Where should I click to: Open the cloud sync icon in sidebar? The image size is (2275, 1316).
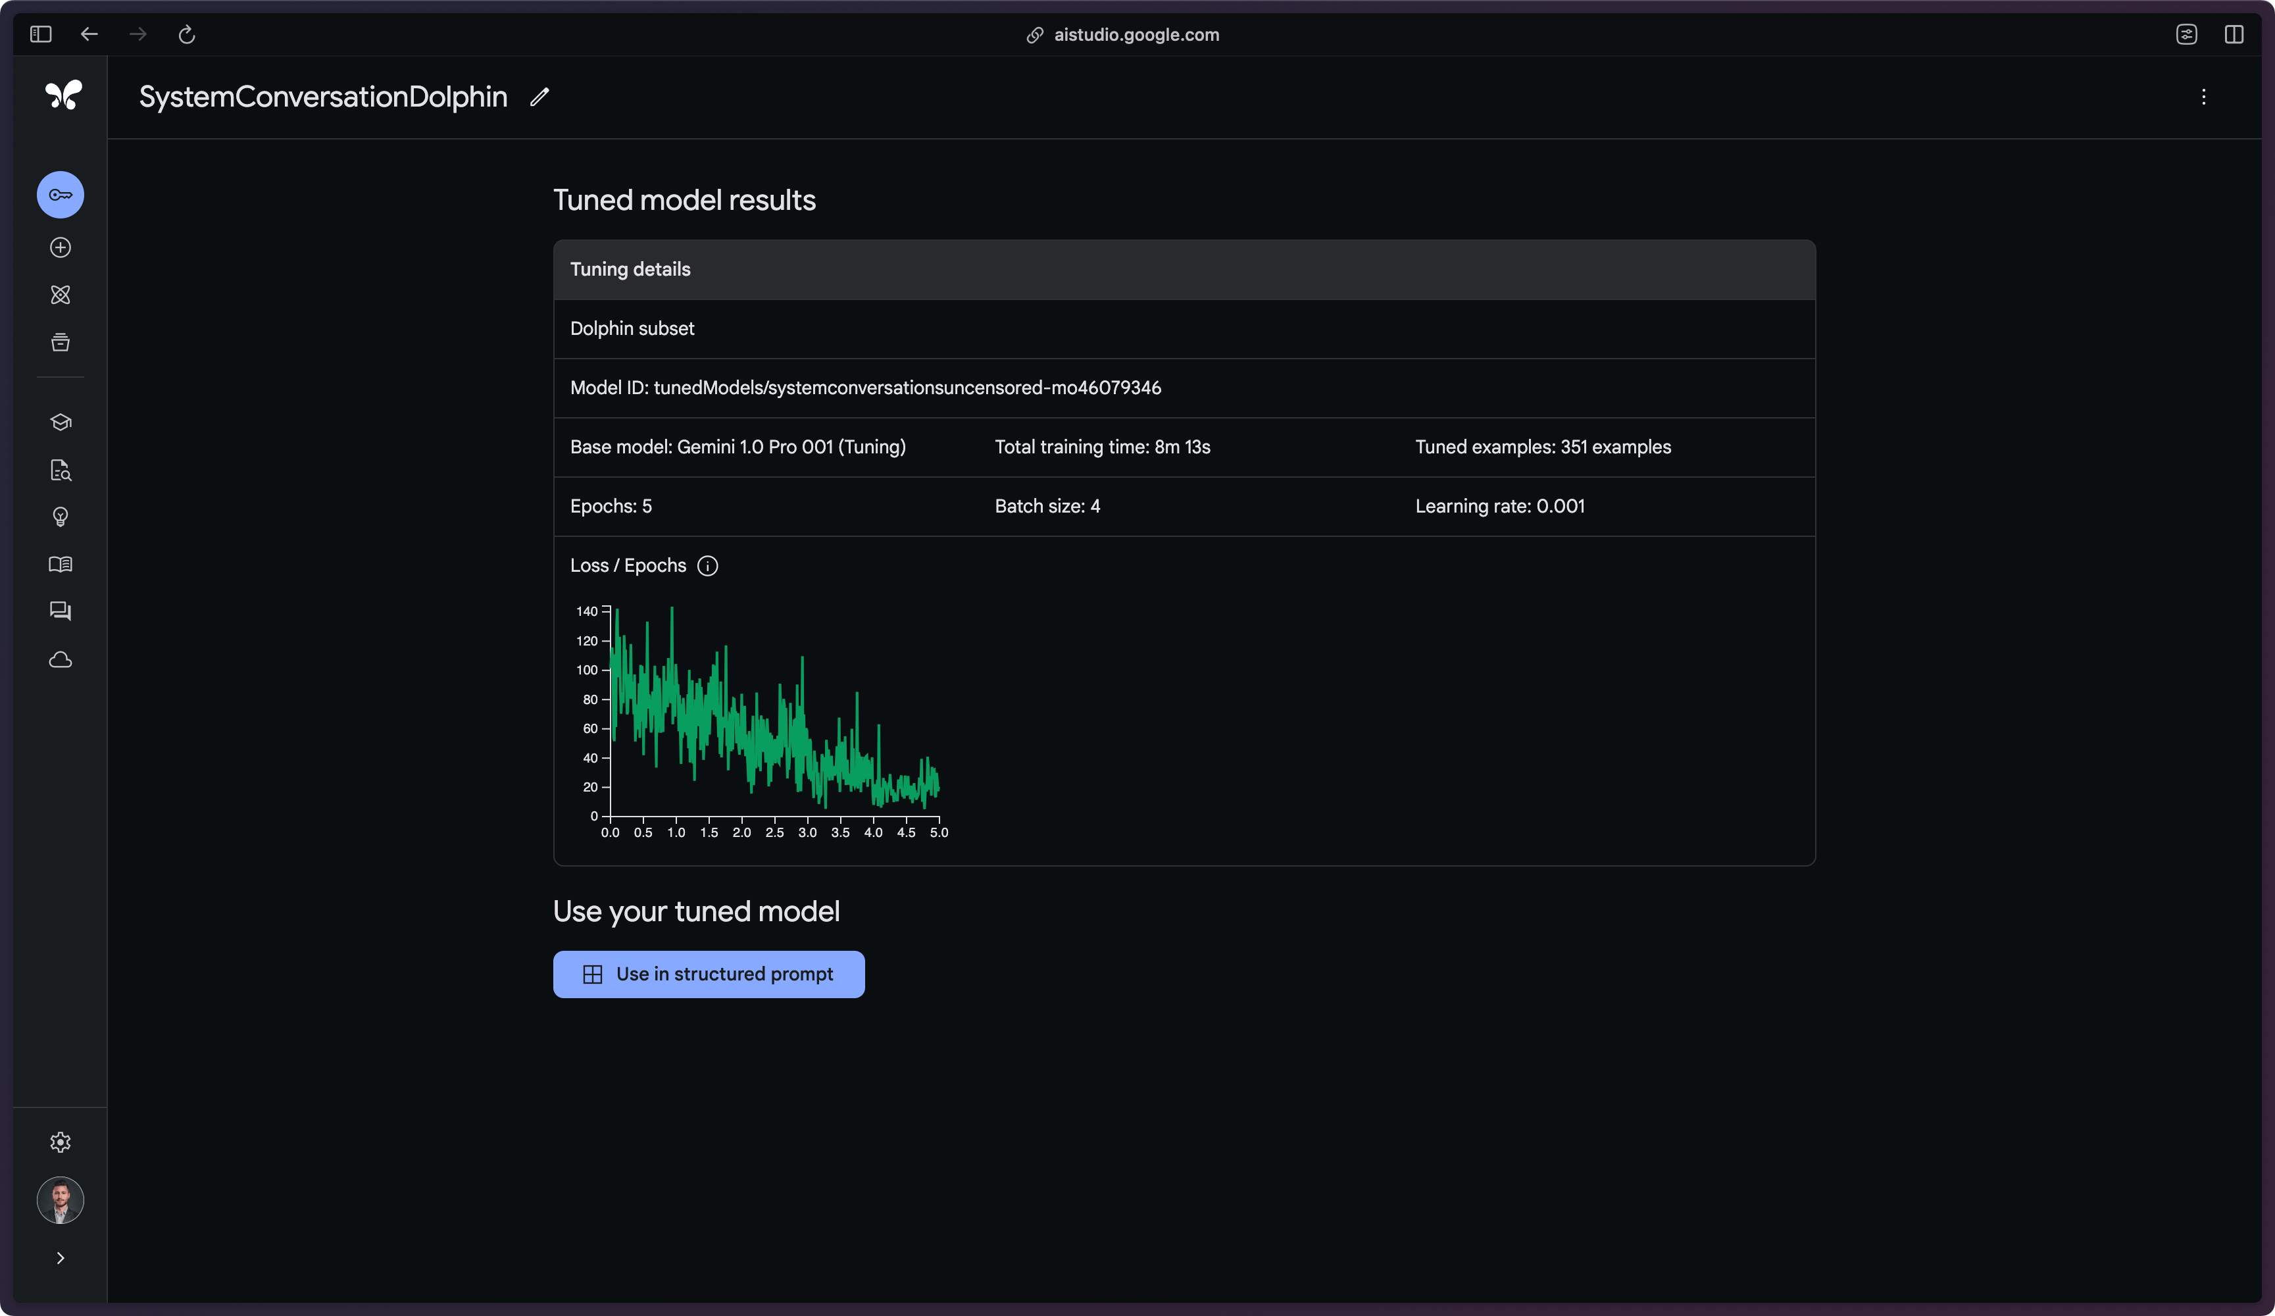pos(60,659)
